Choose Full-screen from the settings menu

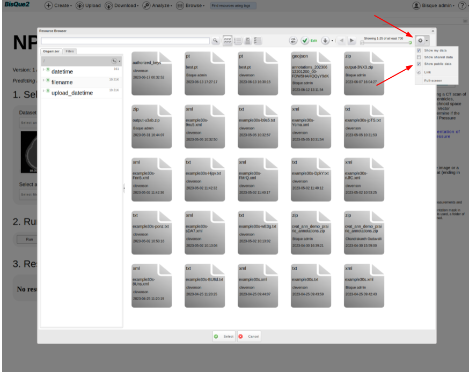coord(433,80)
